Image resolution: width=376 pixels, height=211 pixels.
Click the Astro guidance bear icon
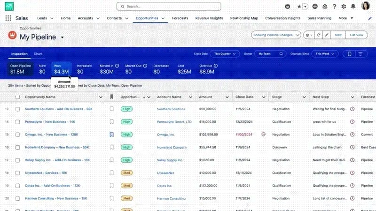pyautogui.click(x=287, y=7)
